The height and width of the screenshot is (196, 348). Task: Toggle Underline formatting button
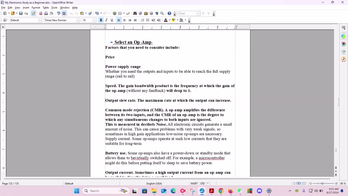point(112,20)
